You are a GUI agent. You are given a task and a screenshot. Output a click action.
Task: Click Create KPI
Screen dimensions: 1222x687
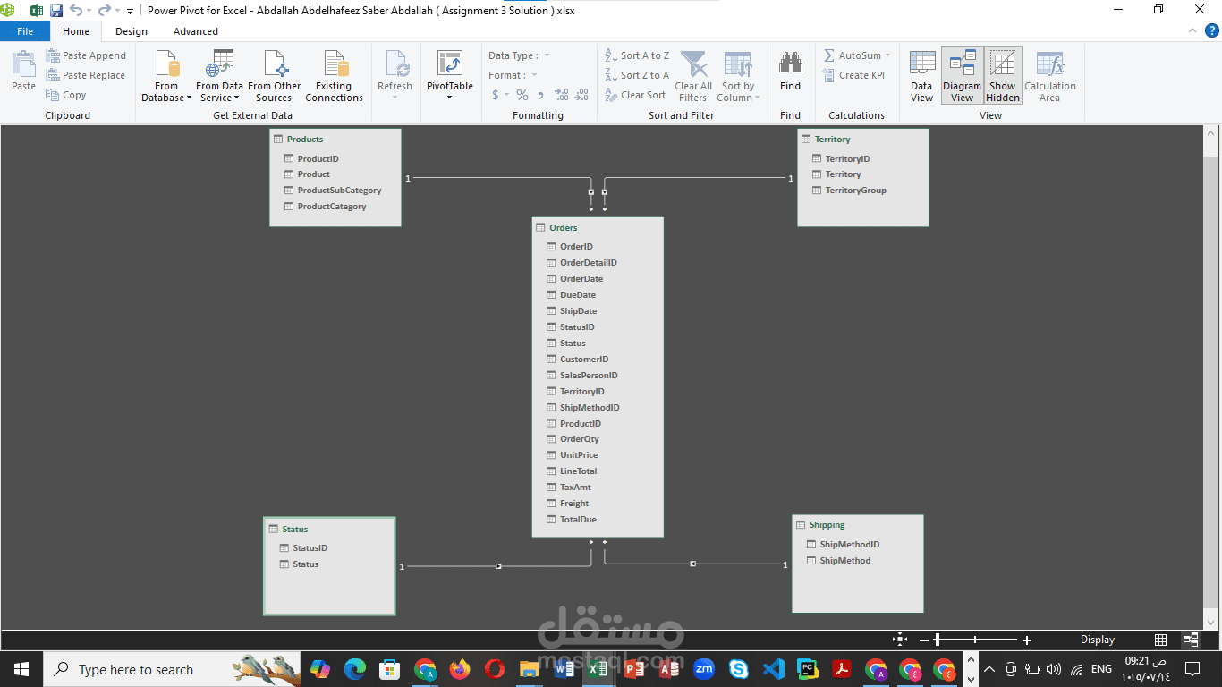pos(854,75)
